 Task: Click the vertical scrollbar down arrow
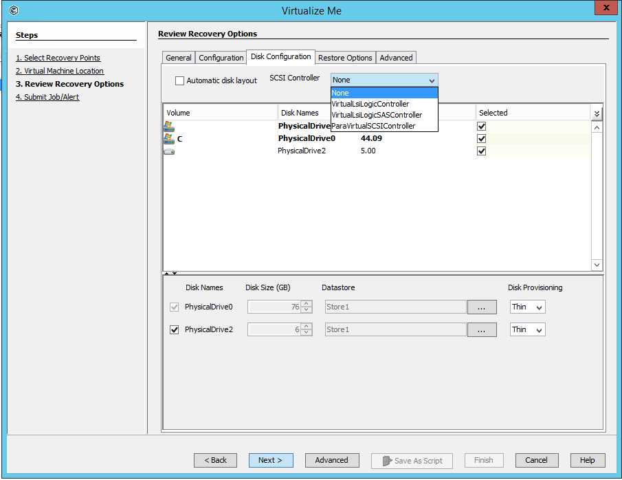(596, 265)
